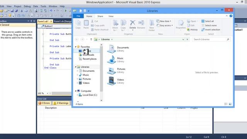The height and width of the screenshot is (139, 247).
Task: Close the Form1.vb editor tab
Action: point(51,22)
